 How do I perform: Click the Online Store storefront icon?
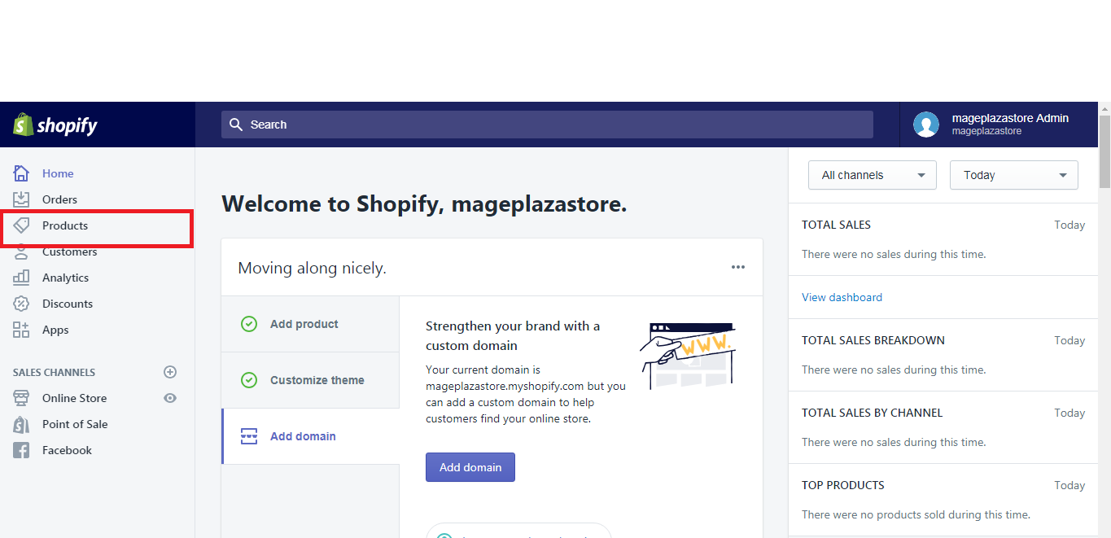click(21, 398)
